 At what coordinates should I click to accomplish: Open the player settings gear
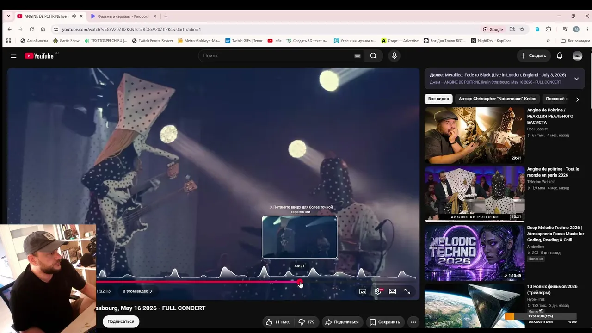(x=378, y=291)
